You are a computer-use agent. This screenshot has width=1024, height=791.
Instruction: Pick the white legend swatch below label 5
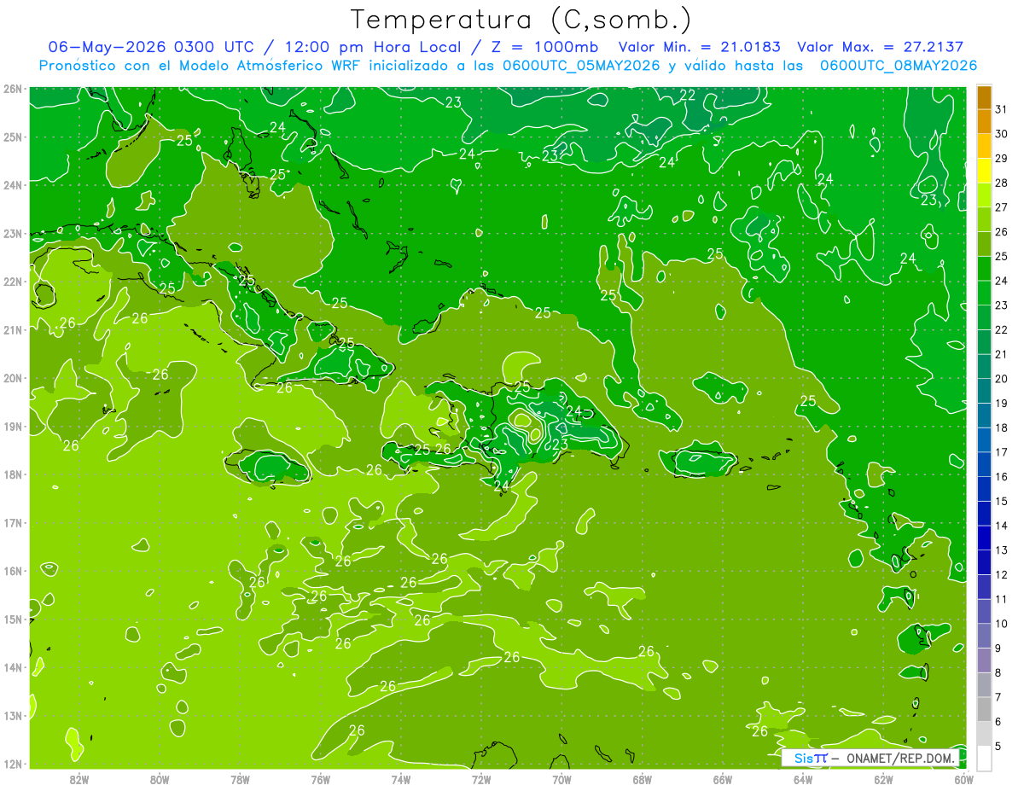[x=984, y=759]
